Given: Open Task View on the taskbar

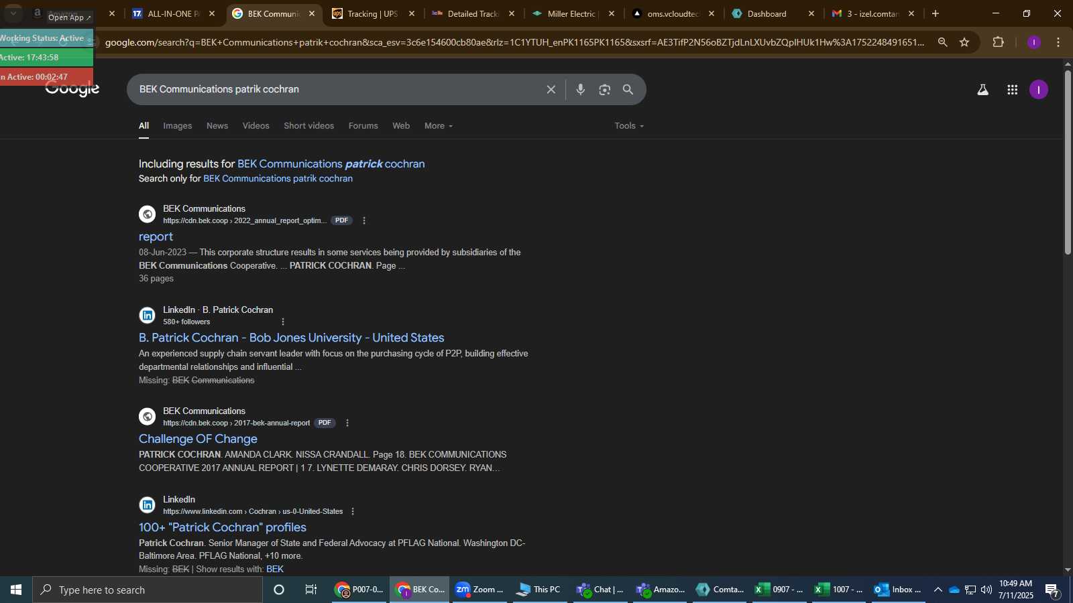Looking at the screenshot, I should [x=311, y=590].
